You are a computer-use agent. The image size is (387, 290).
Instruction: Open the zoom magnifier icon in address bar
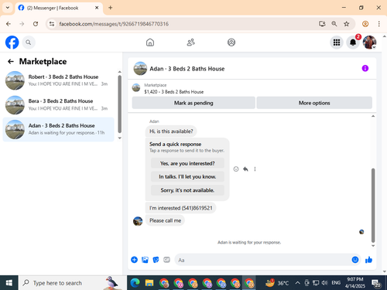tap(334, 24)
